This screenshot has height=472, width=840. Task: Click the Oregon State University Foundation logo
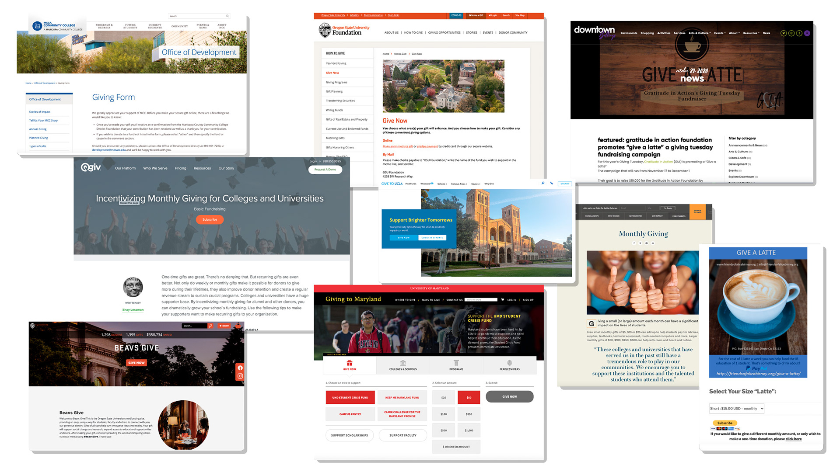click(344, 30)
